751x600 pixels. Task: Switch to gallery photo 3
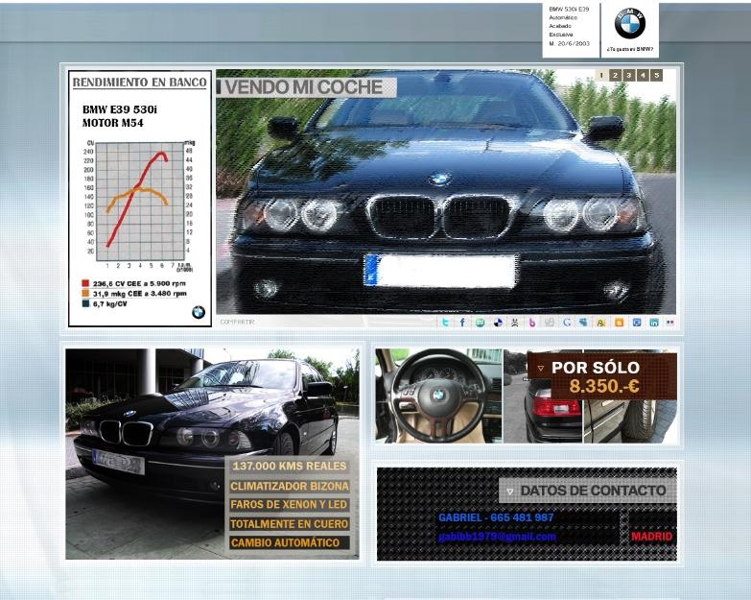coord(629,75)
